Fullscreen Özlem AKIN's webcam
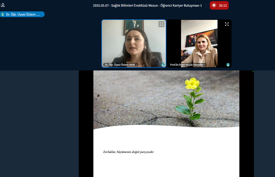The height and width of the screenshot is (177, 275). click(x=161, y=24)
